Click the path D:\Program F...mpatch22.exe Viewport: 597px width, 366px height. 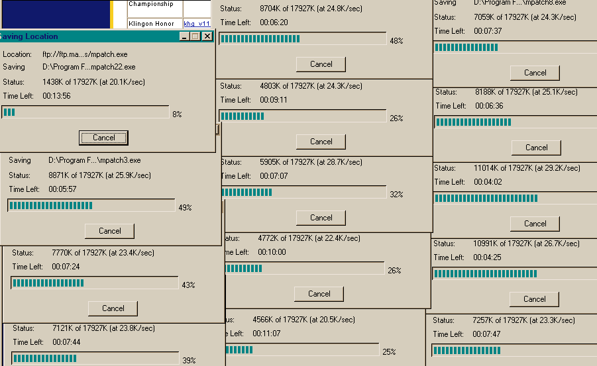(89, 67)
